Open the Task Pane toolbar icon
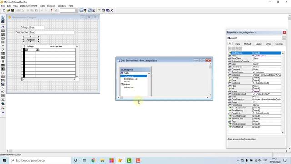The height and width of the screenshot is (164, 291). [x=108, y=10]
